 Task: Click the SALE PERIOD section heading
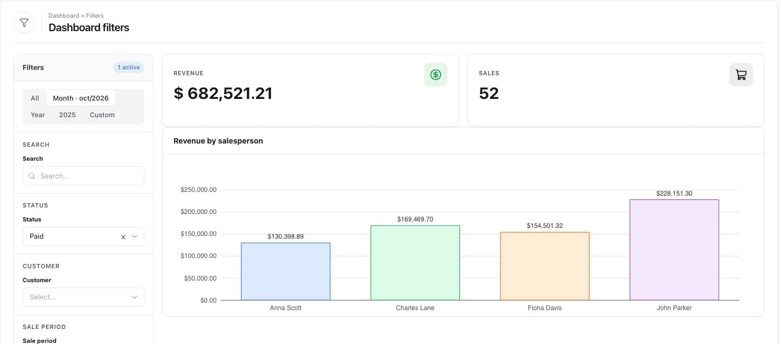(x=44, y=327)
